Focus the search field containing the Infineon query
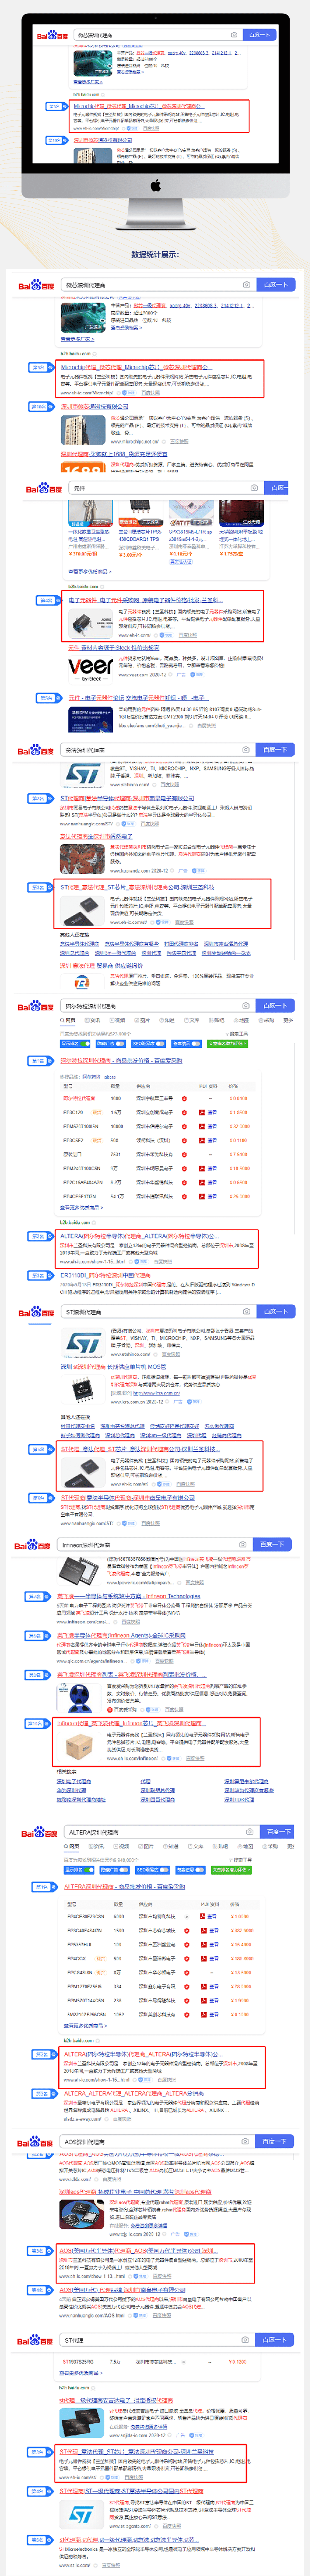Viewport: 310px width, 2576px height. [154, 1544]
